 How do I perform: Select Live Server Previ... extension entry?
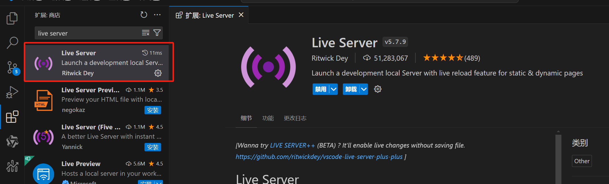(x=97, y=100)
